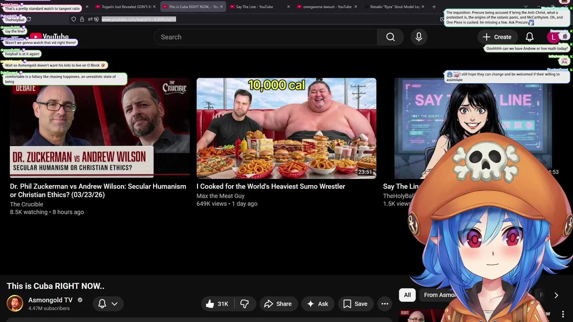Share the video
Screen dimensions: 573x322
point(278,304)
